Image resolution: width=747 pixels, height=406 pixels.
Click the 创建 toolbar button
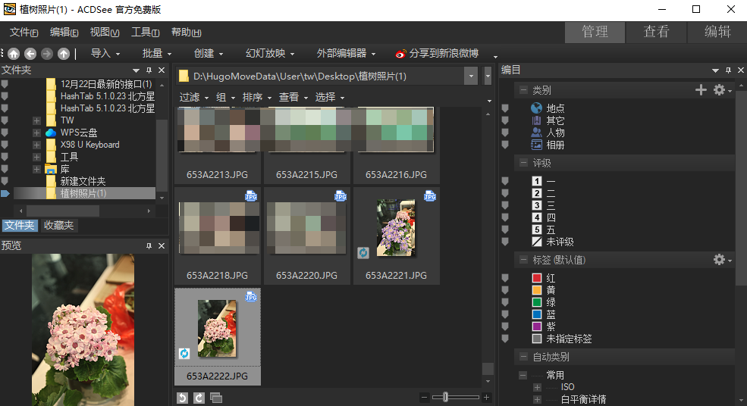209,53
